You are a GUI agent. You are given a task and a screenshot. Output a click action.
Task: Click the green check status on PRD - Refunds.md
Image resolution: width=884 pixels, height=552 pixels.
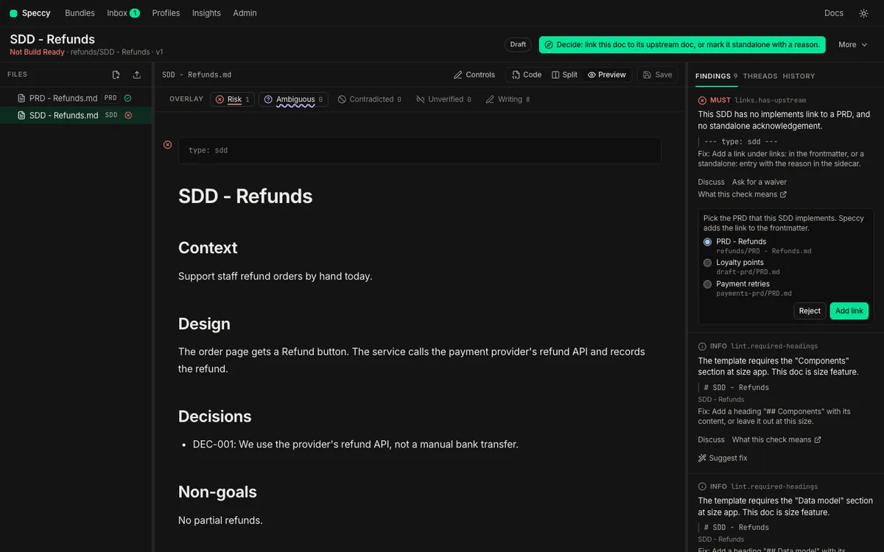[x=127, y=98]
